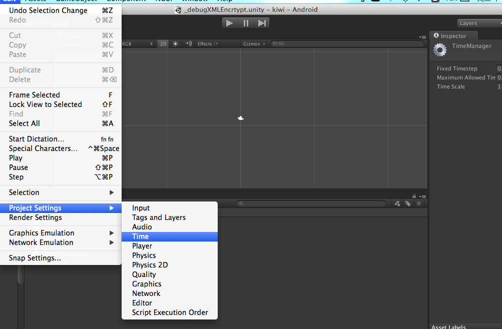Choose Step in the Edit menu
502x329 pixels.
(61, 177)
